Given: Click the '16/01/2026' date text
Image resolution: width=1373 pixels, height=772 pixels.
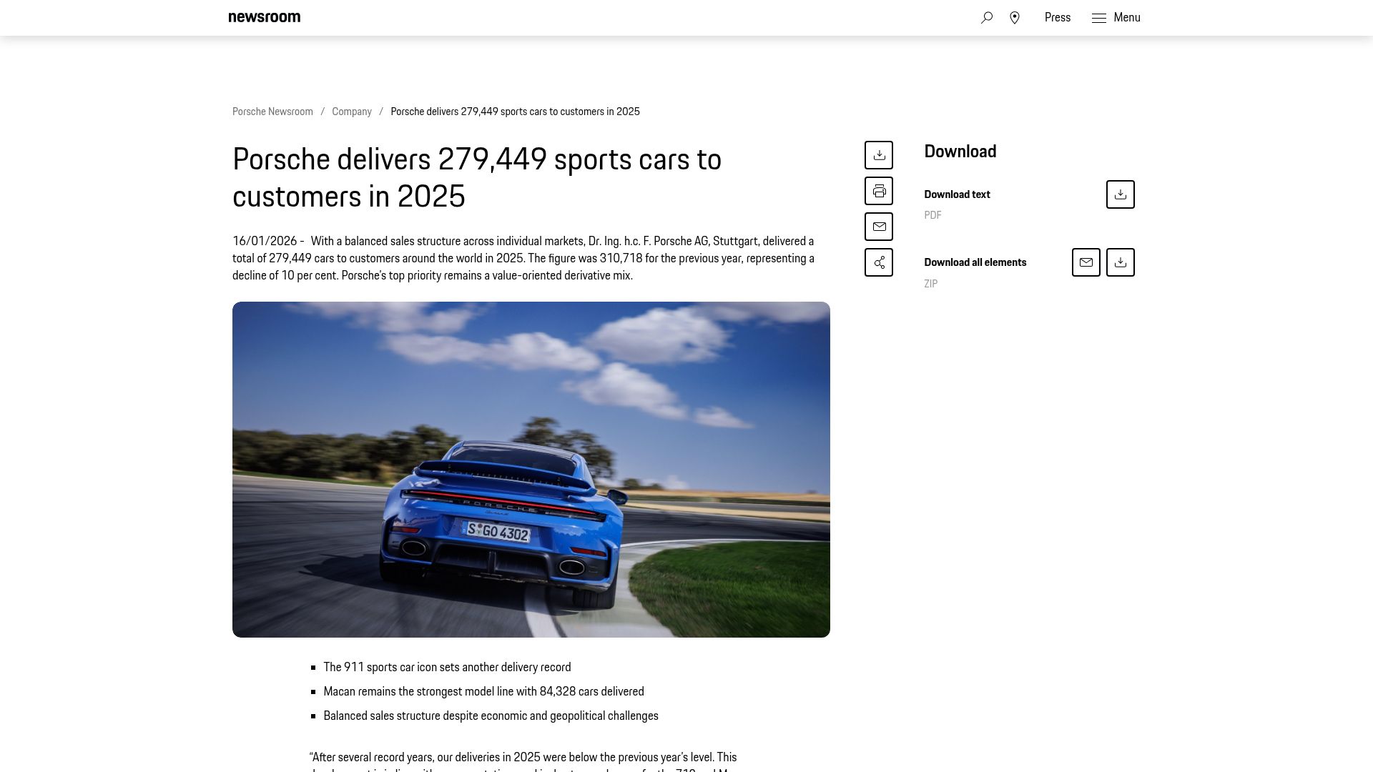Looking at the screenshot, I should coord(265,241).
